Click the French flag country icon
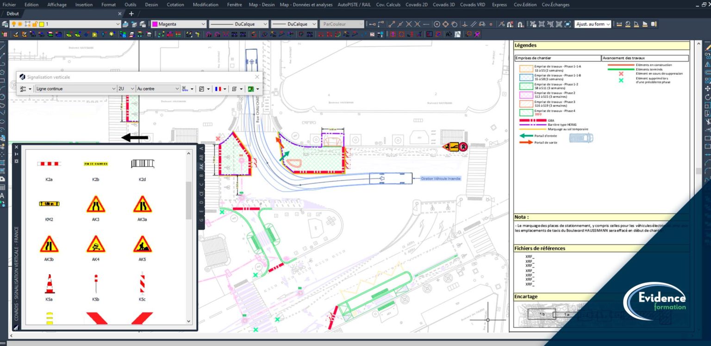711x346 pixels. pos(218,89)
